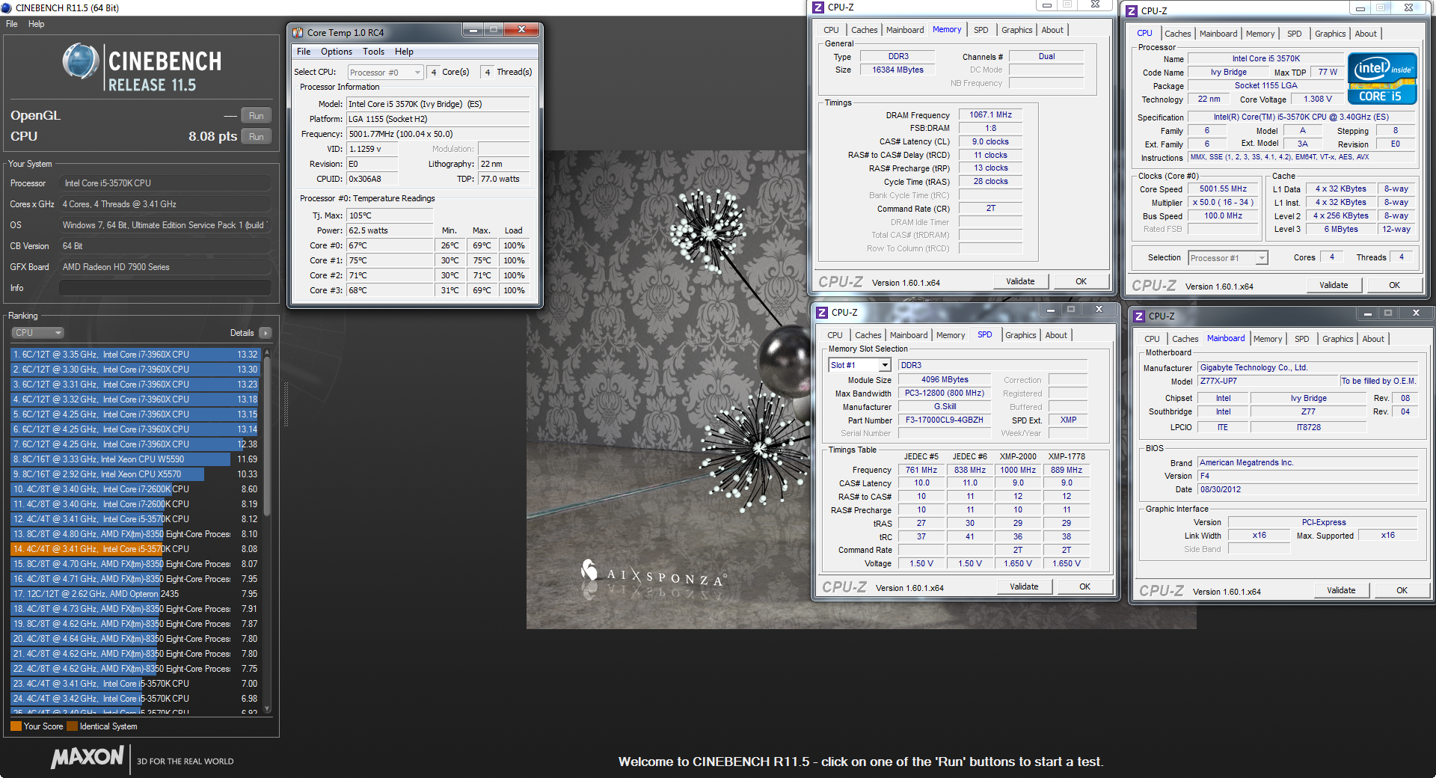Switch to Caches tab in CPU-Z Memory window

coord(864,30)
